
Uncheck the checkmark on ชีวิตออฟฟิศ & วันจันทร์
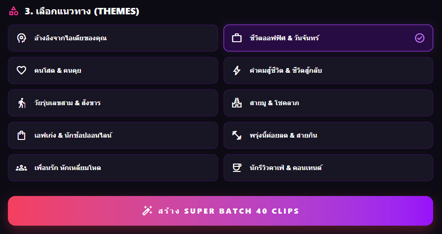click(419, 38)
